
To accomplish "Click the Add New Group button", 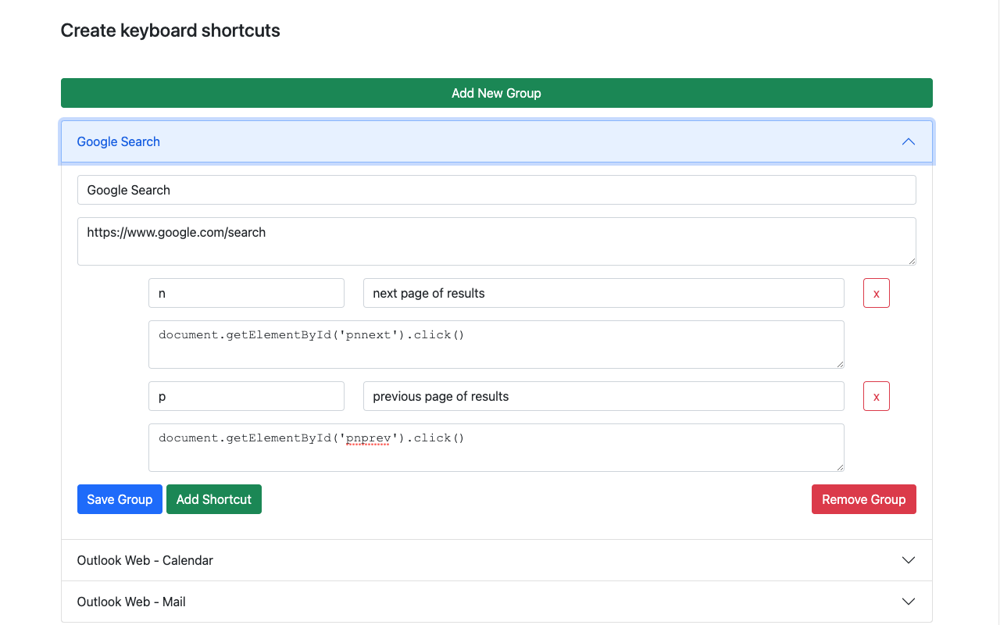I will pos(496,93).
